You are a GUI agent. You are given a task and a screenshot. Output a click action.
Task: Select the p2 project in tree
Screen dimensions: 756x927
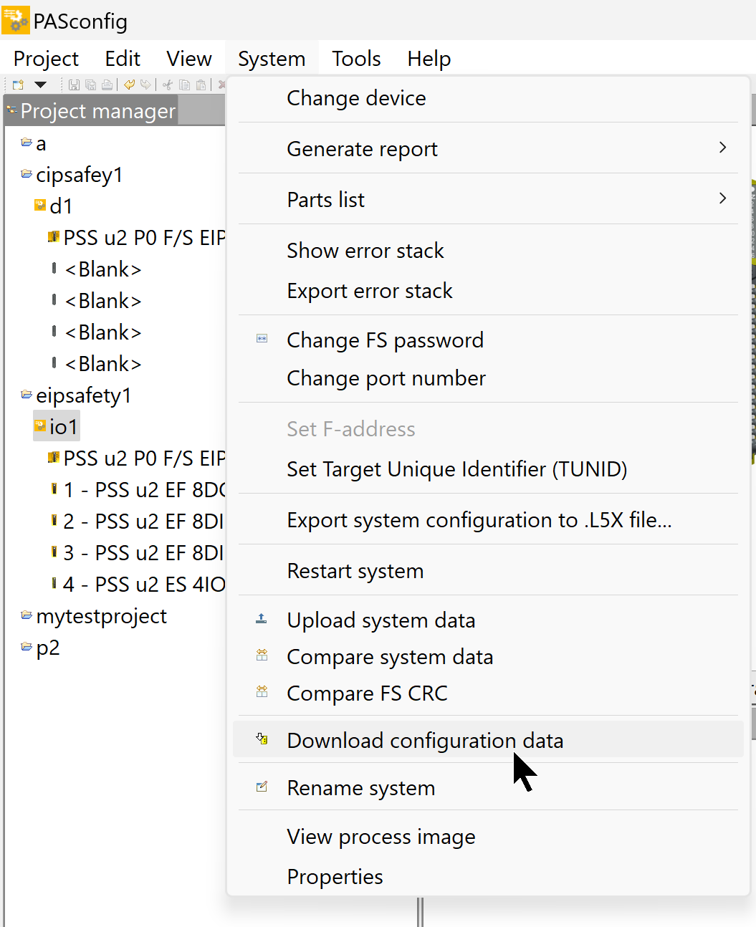click(x=48, y=648)
